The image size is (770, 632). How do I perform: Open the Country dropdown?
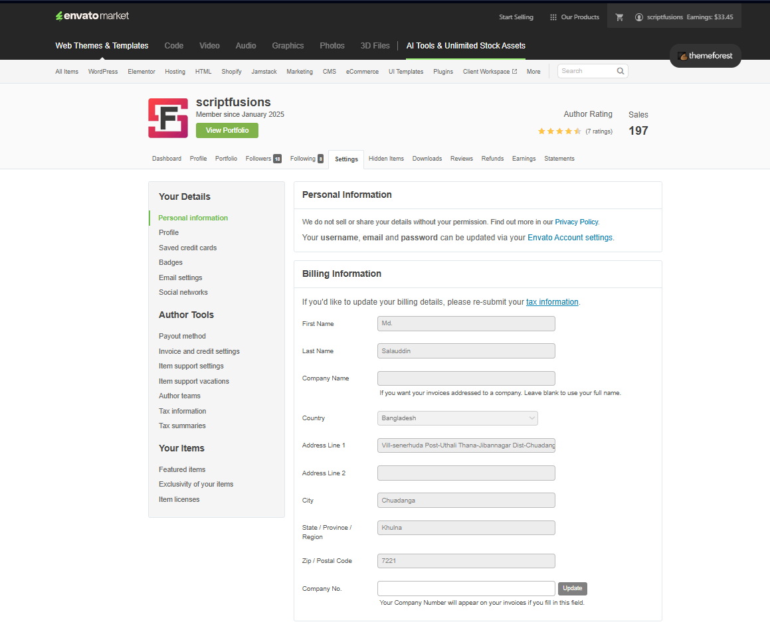457,418
